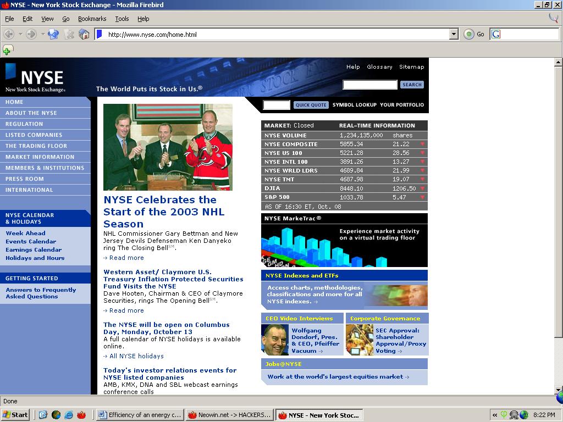563x422 pixels.
Task: Open the Glossary header link
Action: pos(379,66)
